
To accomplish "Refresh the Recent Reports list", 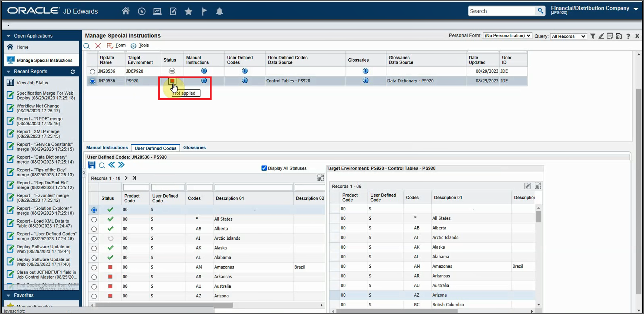I will click(73, 72).
